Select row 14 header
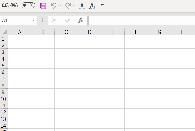 (x=4, y=125)
